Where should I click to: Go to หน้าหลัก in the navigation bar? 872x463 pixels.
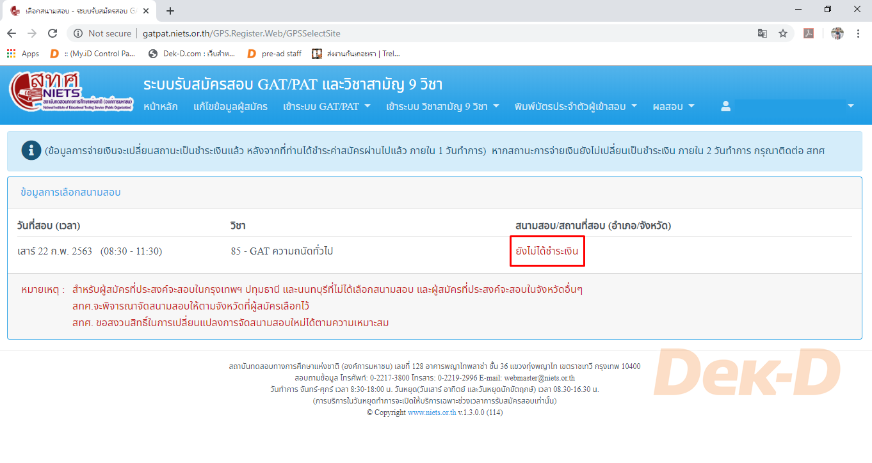click(161, 107)
